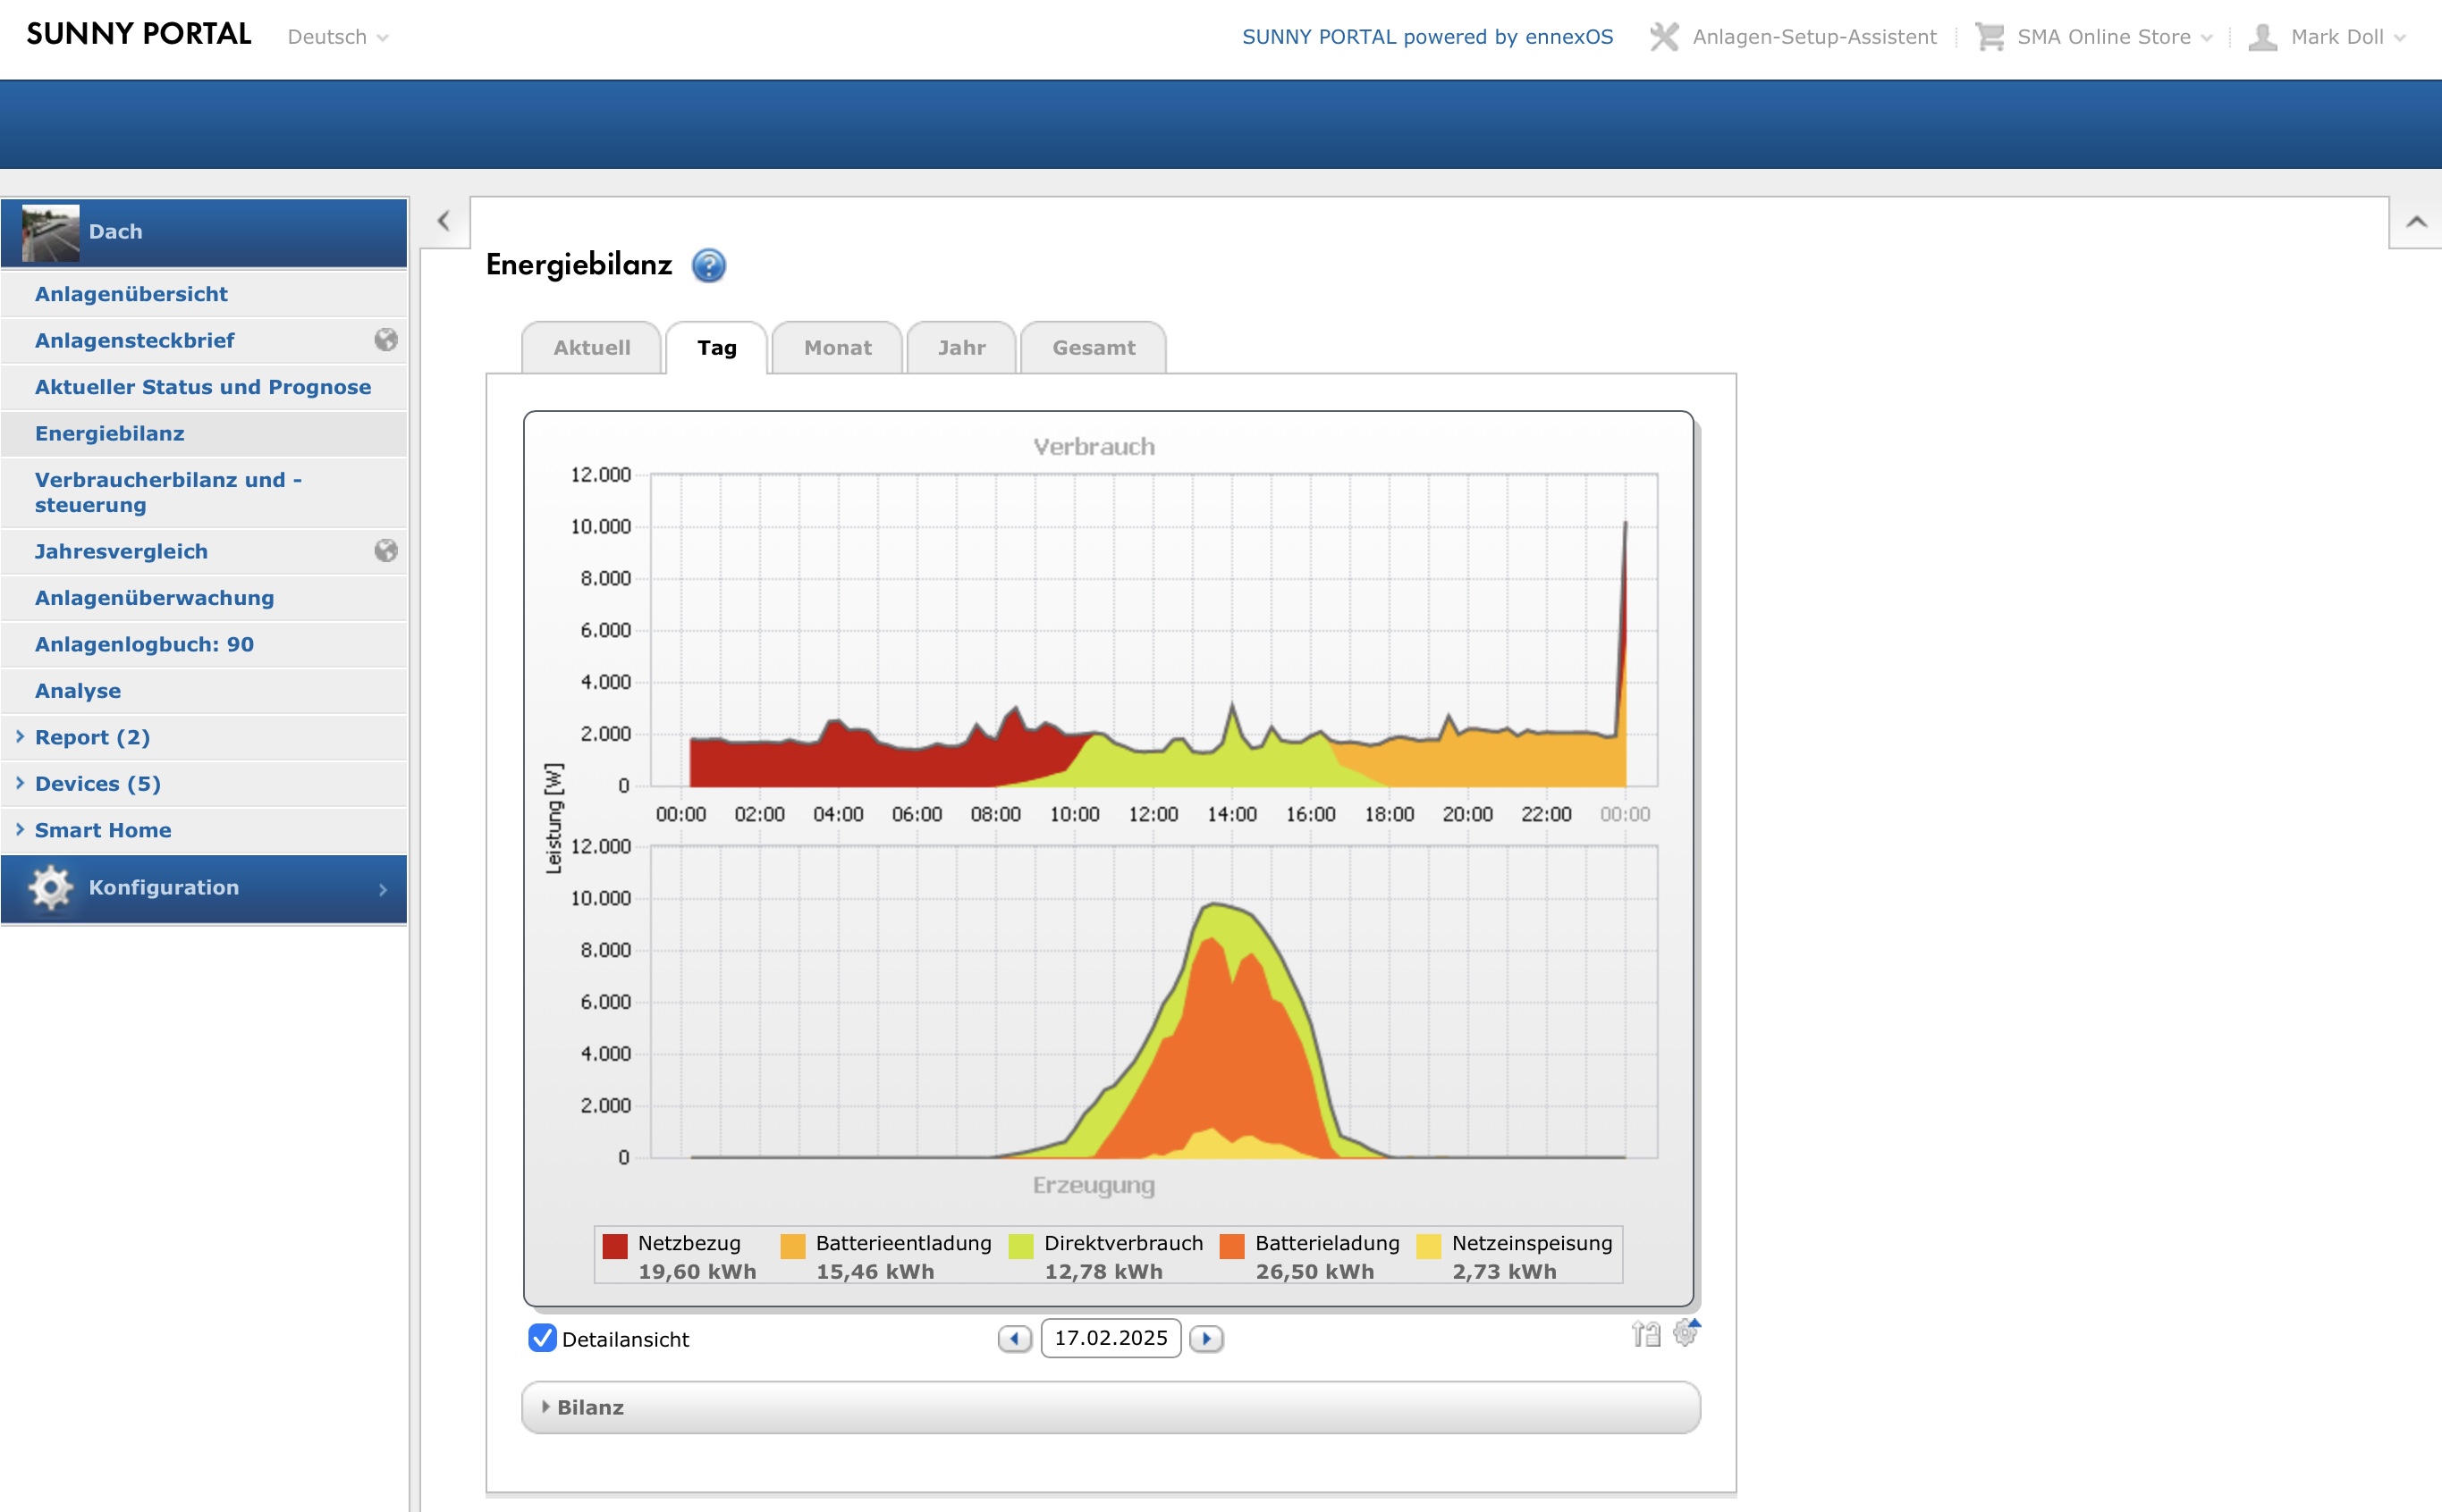Switch to the Monat tab
This screenshot has width=2442, height=1512.
(837, 348)
